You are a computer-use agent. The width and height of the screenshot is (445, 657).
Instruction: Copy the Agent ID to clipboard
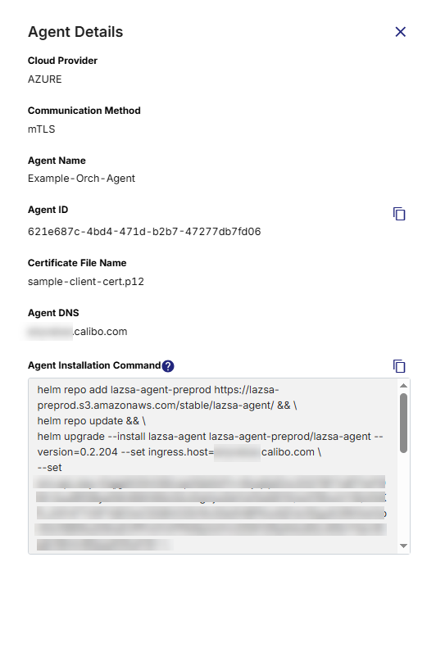pos(399,214)
